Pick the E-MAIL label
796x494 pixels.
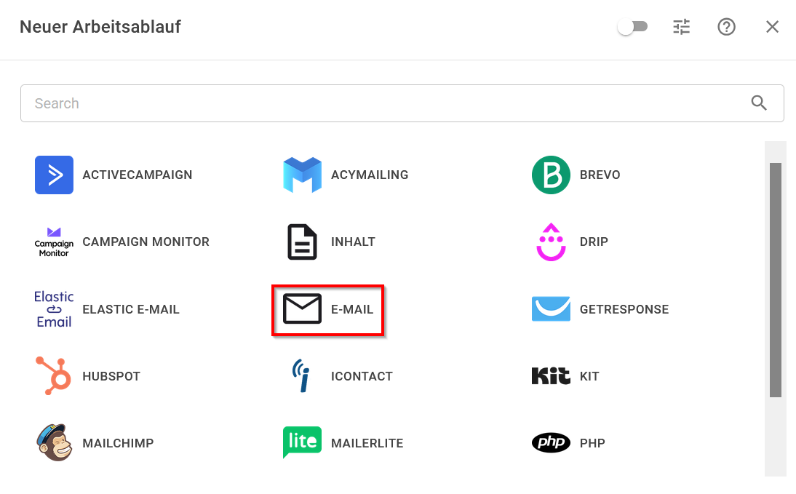click(x=352, y=309)
